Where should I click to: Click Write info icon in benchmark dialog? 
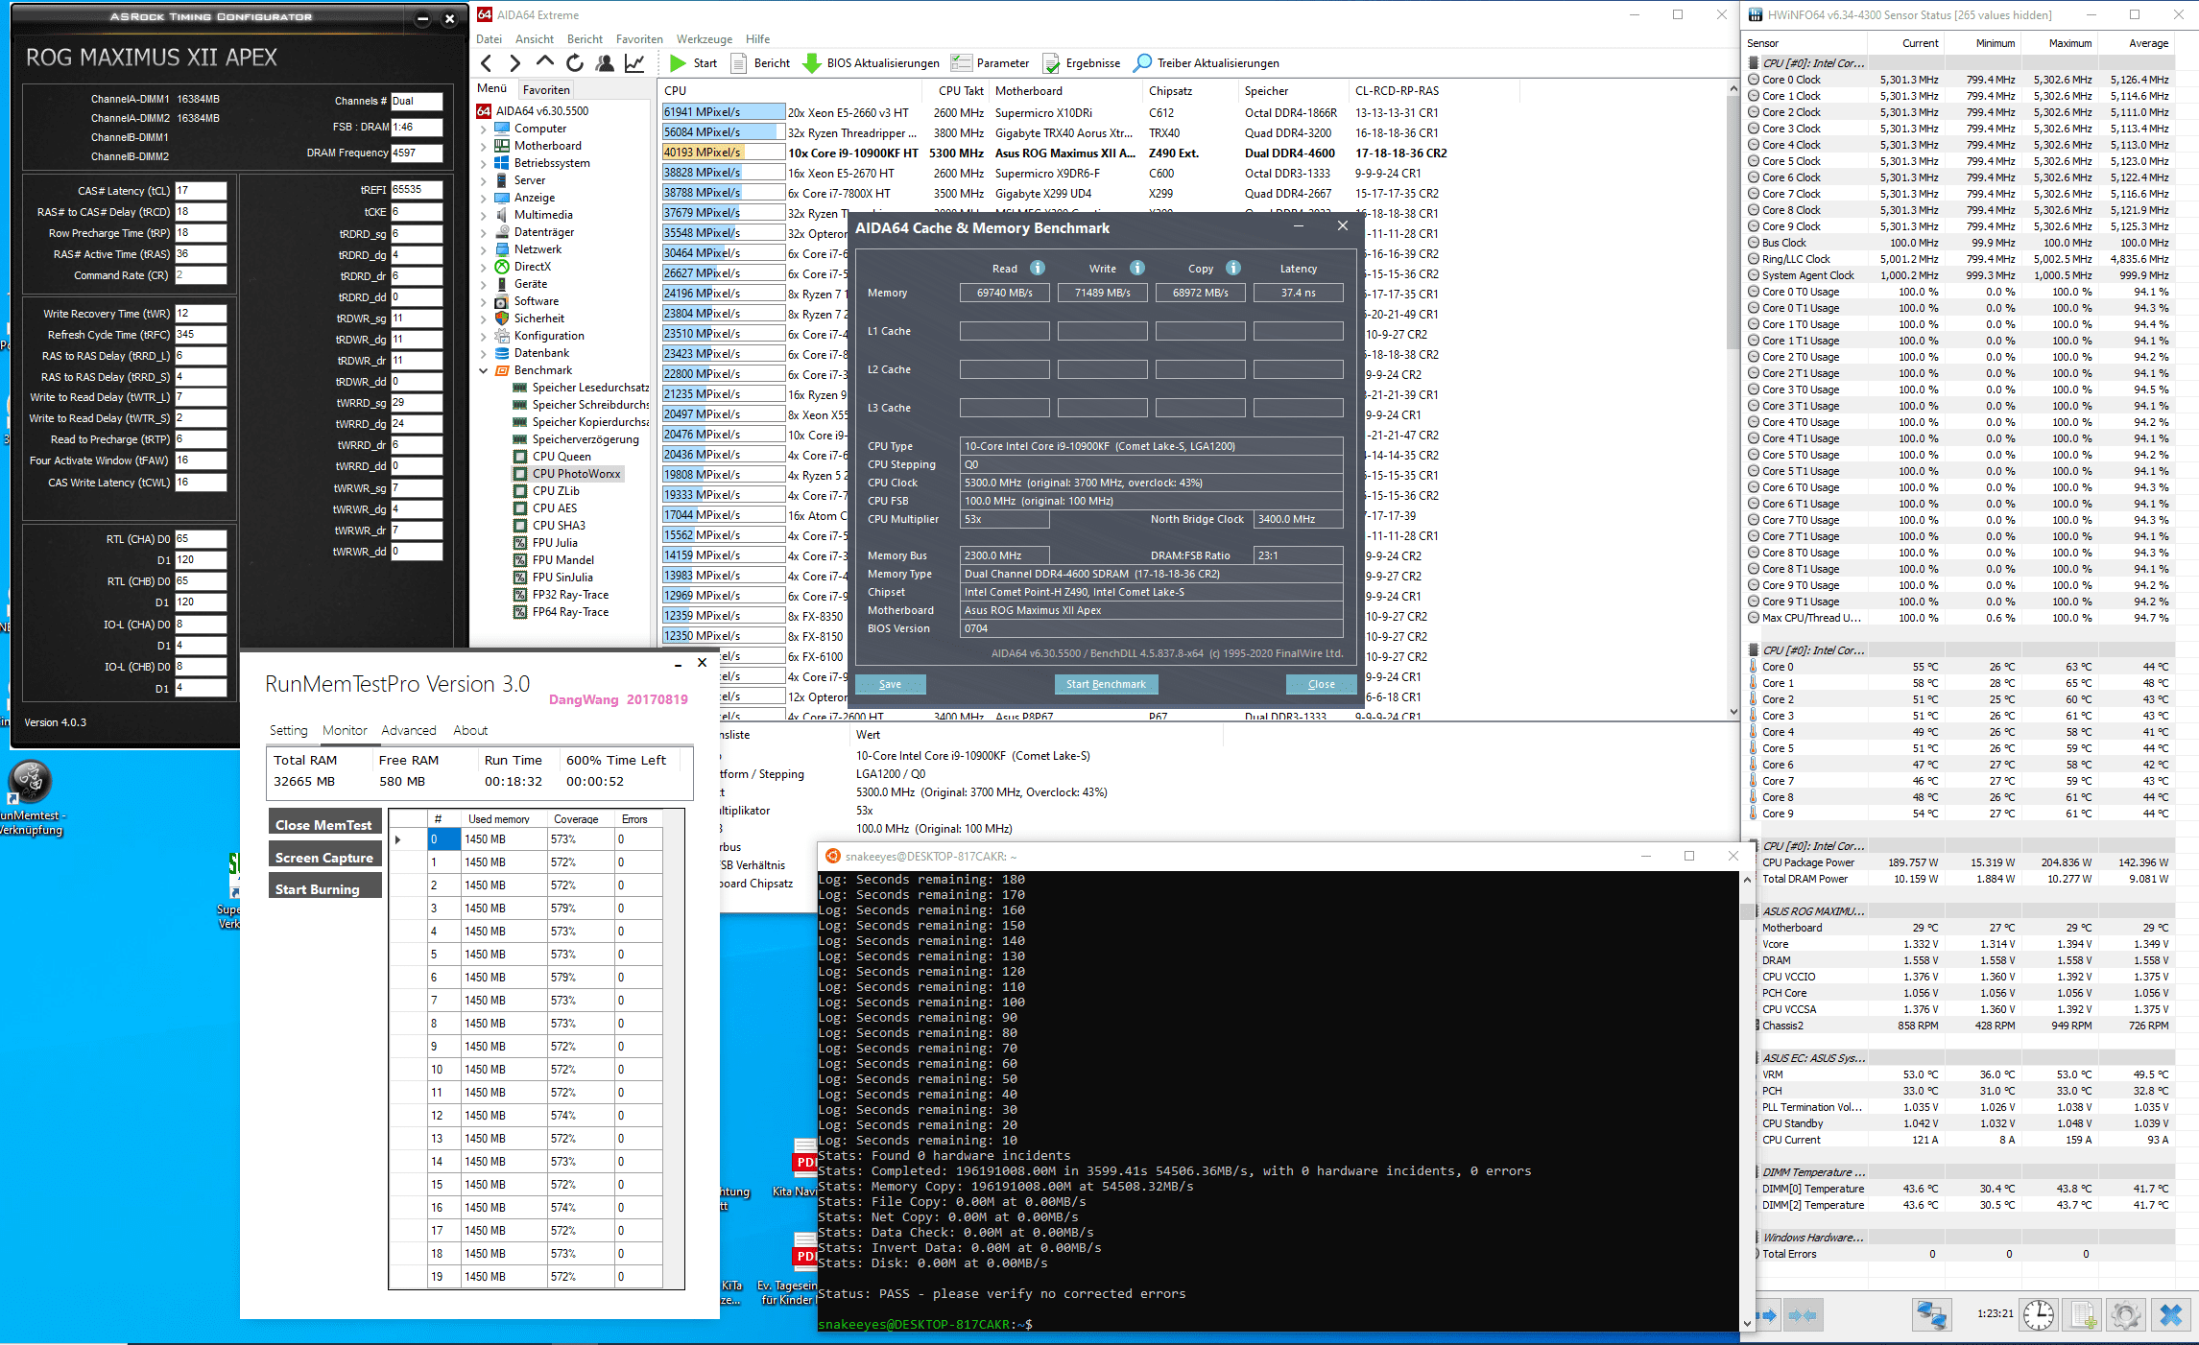pos(1136,269)
